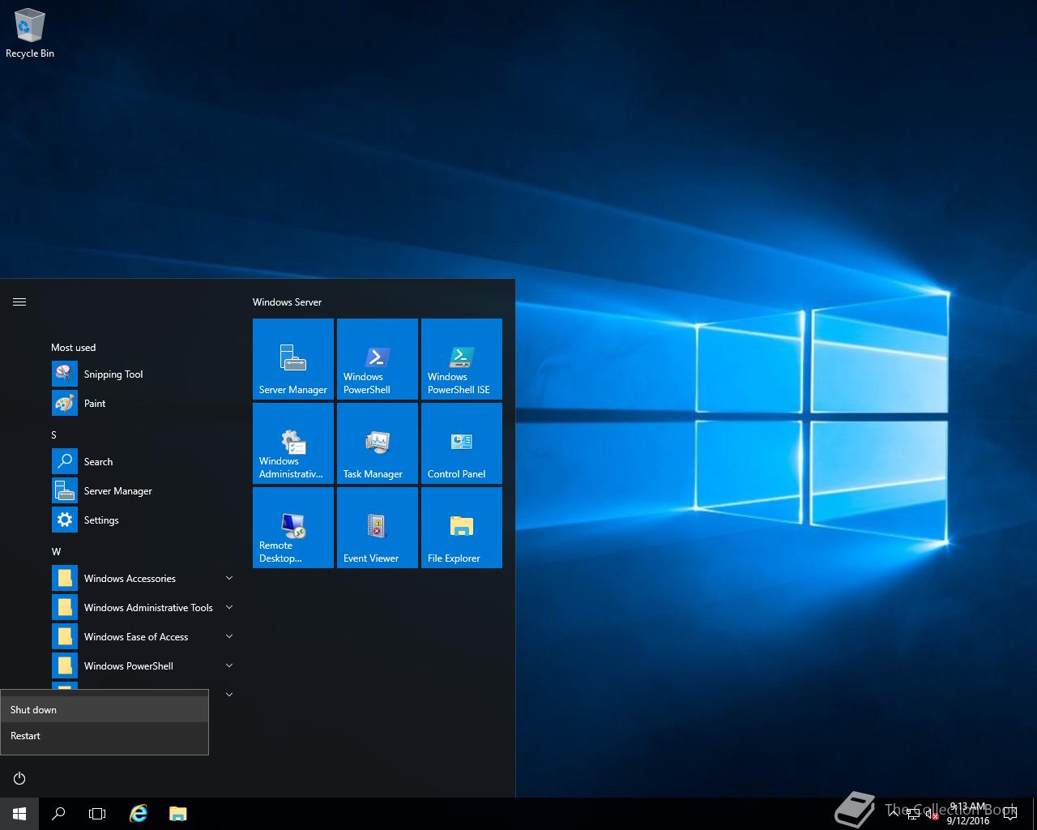Launch the Windows PowerShell ISE tile
This screenshot has width=1037, height=830.
(462, 359)
